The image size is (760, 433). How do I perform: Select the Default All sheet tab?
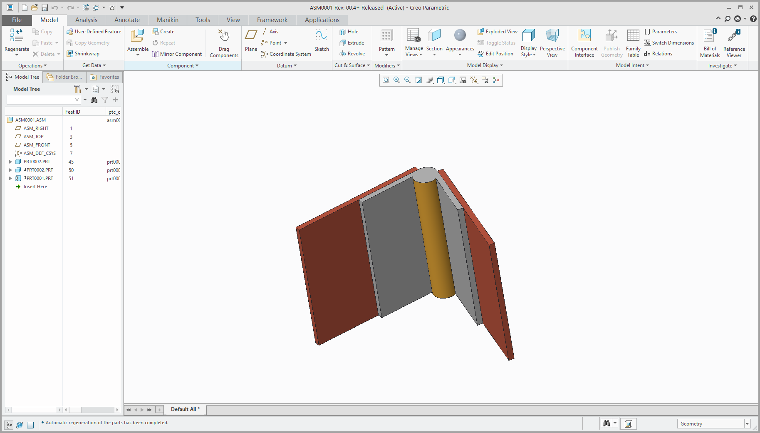[185, 409]
